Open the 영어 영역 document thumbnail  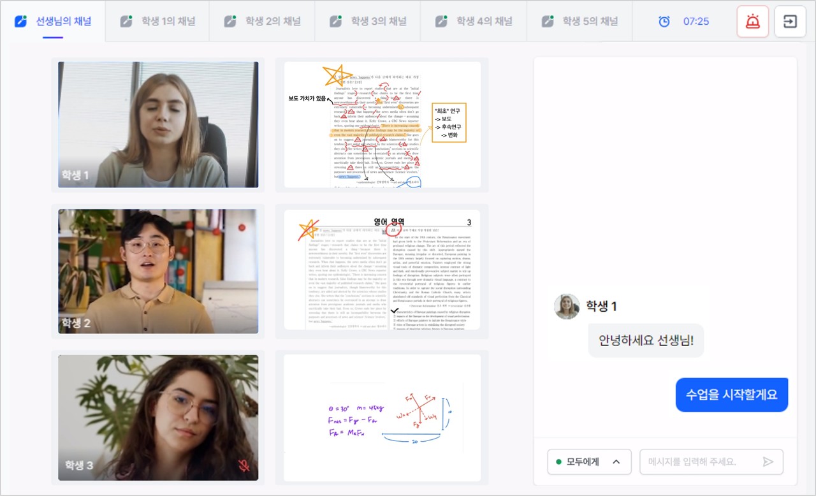(381, 272)
